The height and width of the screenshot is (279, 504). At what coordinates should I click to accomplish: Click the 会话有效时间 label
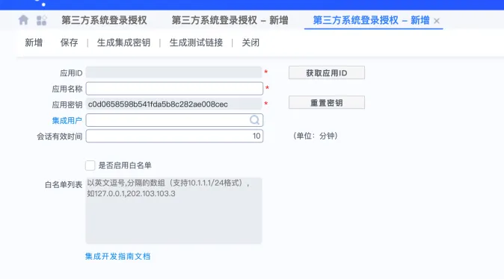click(x=60, y=137)
